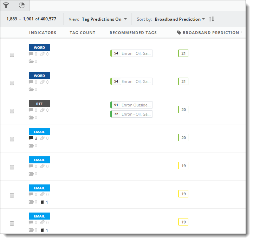Click folder icon in first WORD row

click(31, 61)
